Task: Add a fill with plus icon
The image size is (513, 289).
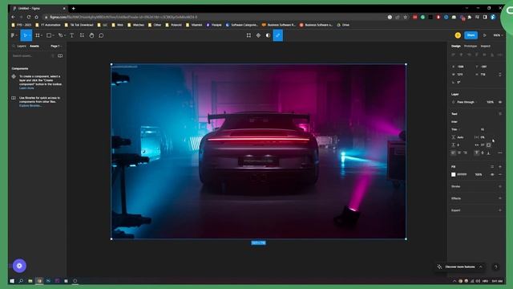Action: coord(500,166)
